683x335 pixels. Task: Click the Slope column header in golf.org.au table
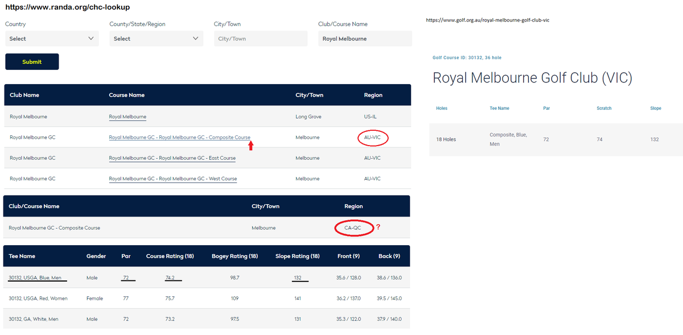pos(656,108)
